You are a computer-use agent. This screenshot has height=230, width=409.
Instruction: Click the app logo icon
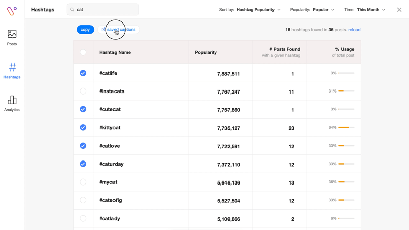12,11
